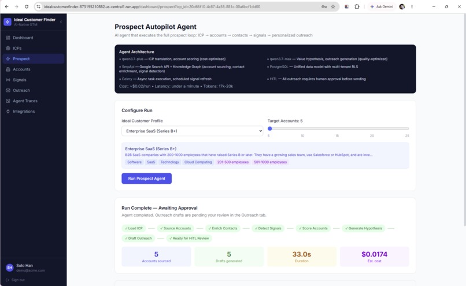This screenshot has height=286, width=466.
Task: Click the browser address bar URL
Action: pos(152,6)
